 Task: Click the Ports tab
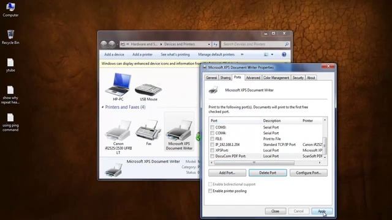(x=238, y=77)
